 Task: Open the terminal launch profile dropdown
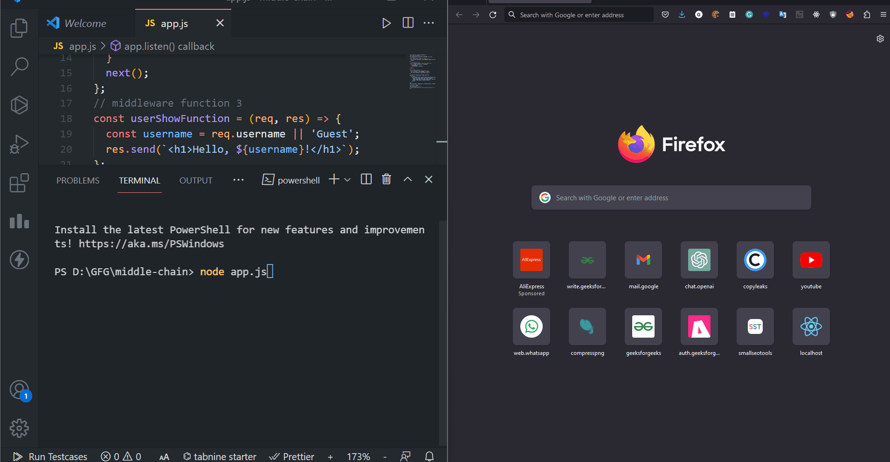tap(347, 180)
